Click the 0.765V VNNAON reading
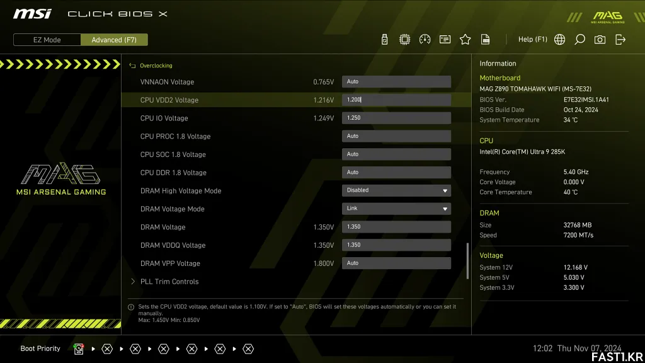This screenshot has width=645, height=363. tap(323, 82)
